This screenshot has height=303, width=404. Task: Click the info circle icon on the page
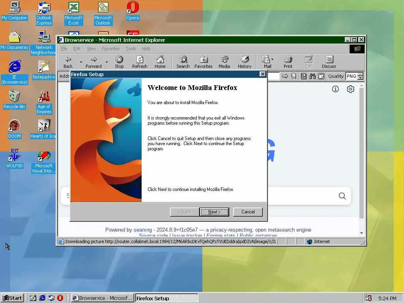(335, 89)
